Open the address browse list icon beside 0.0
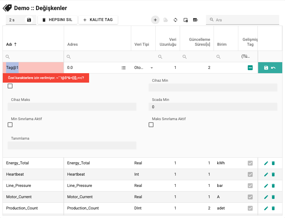 tap(124, 68)
